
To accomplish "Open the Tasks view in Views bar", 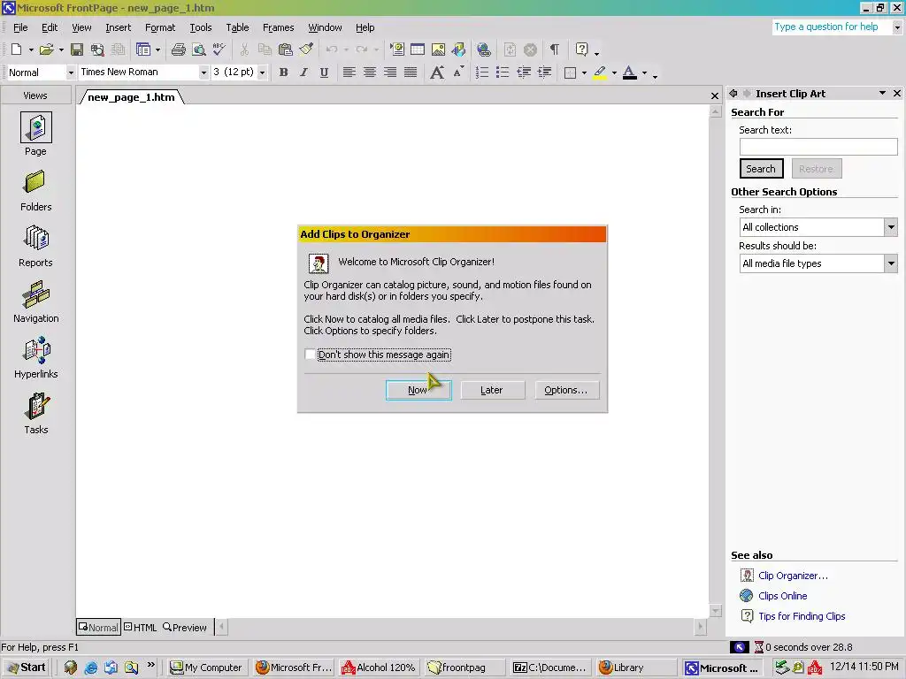I will (35, 414).
